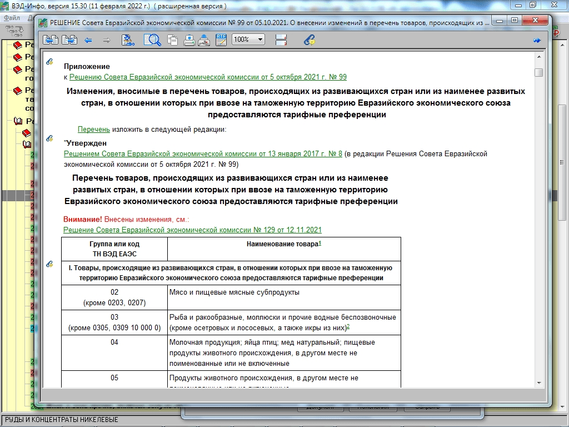Open the printer setup icon
Image resolution: width=569 pixels, height=427 pixels.
coord(204,39)
